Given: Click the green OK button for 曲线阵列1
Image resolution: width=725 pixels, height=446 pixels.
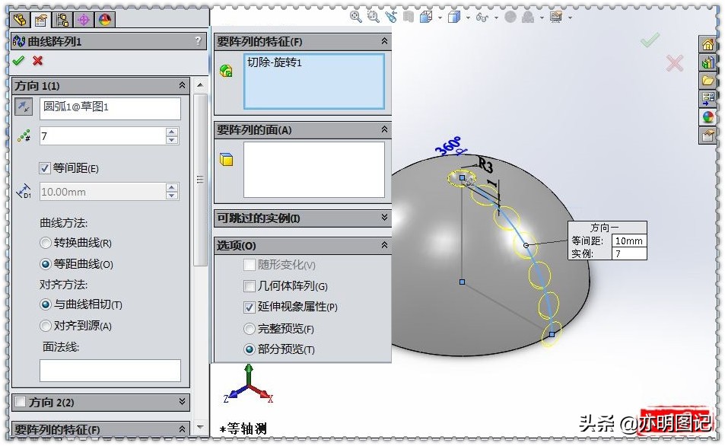Looking at the screenshot, I should pos(18,60).
